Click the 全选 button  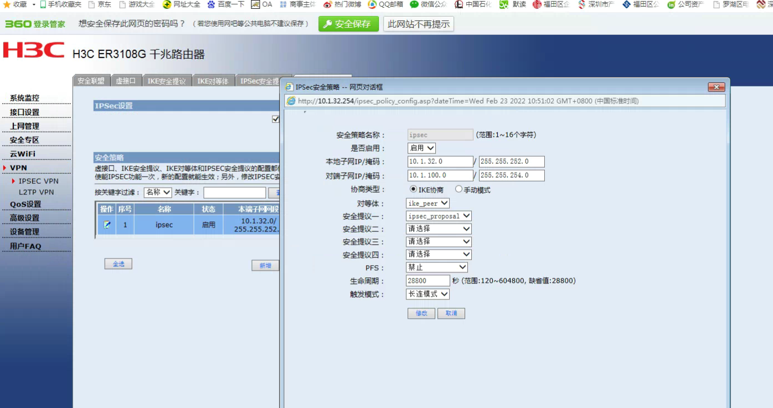tap(118, 264)
